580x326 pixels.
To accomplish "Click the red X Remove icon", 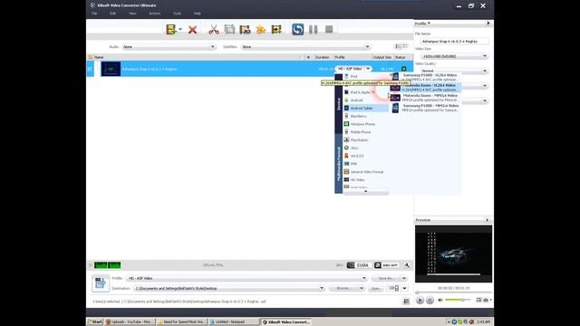I will (192, 30).
